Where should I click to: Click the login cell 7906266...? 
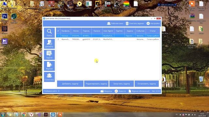[76, 39]
